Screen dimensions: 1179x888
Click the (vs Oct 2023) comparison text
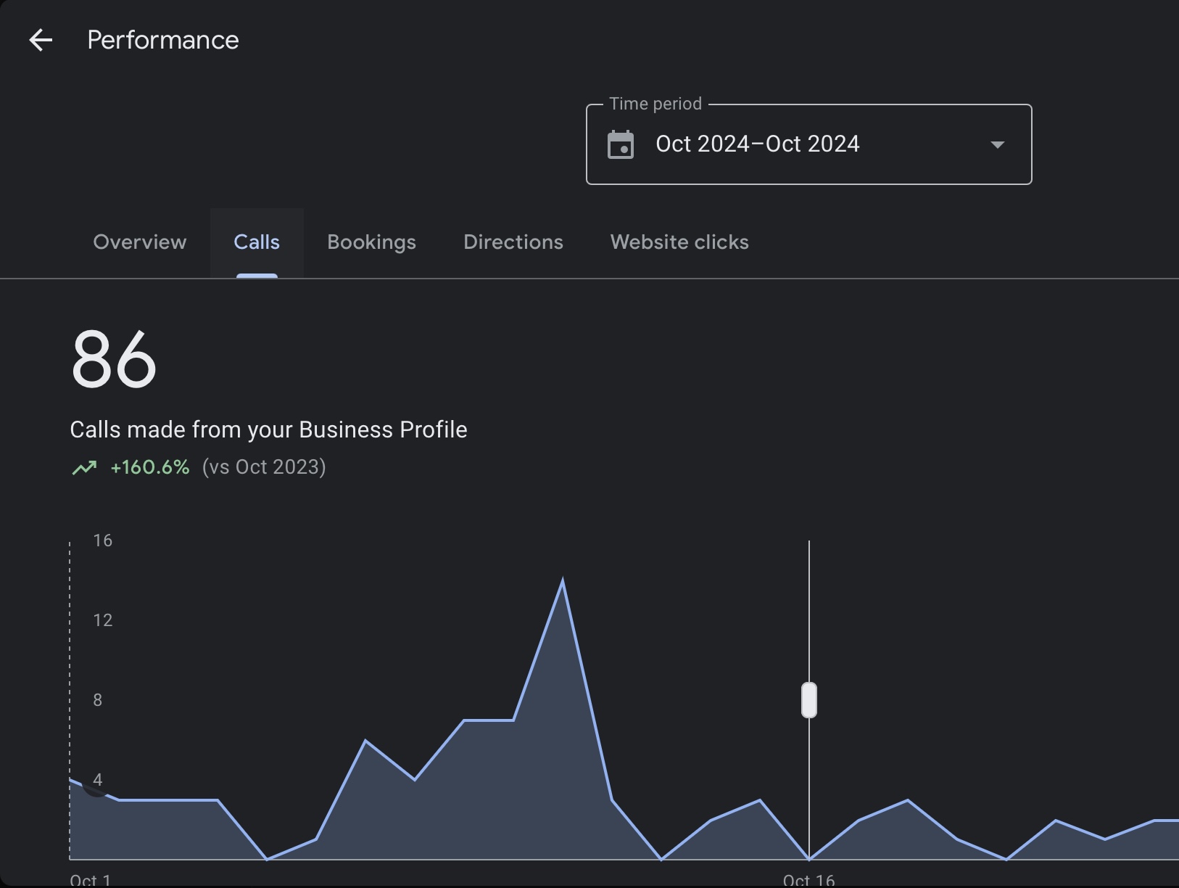(264, 466)
